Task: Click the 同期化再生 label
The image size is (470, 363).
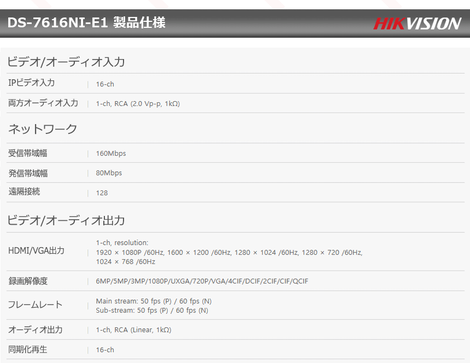Action: pyautogui.click(x=28, y=349)
